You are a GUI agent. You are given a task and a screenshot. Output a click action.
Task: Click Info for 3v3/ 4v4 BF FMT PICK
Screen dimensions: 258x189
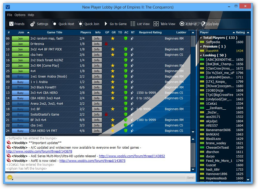click(x=97, y=49)
